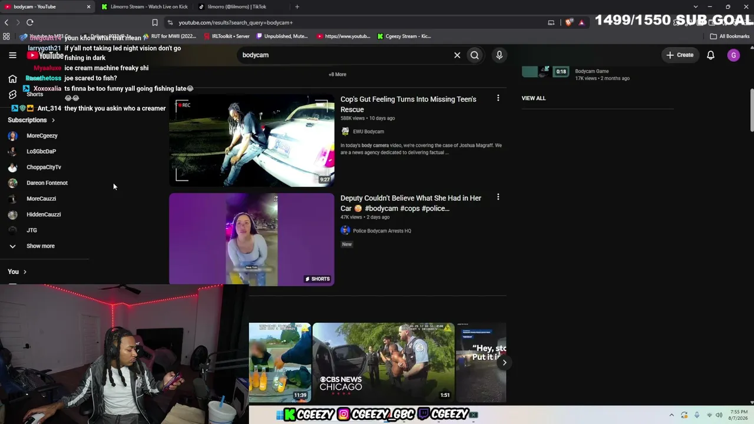Open YouTube notifications bell
This screenshot has width=754, height=424.
point(711,55)
